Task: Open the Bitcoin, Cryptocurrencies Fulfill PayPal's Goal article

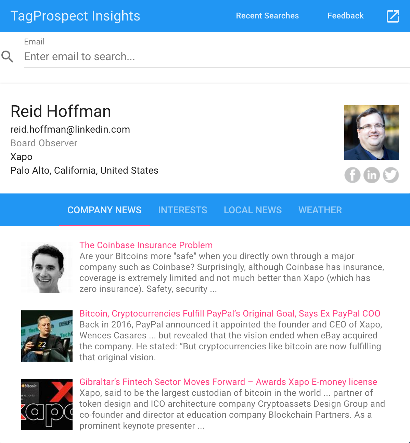Action: (x=230, y=313)
